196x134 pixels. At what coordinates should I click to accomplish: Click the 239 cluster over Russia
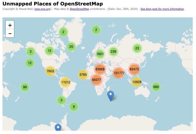pos(113,51)
